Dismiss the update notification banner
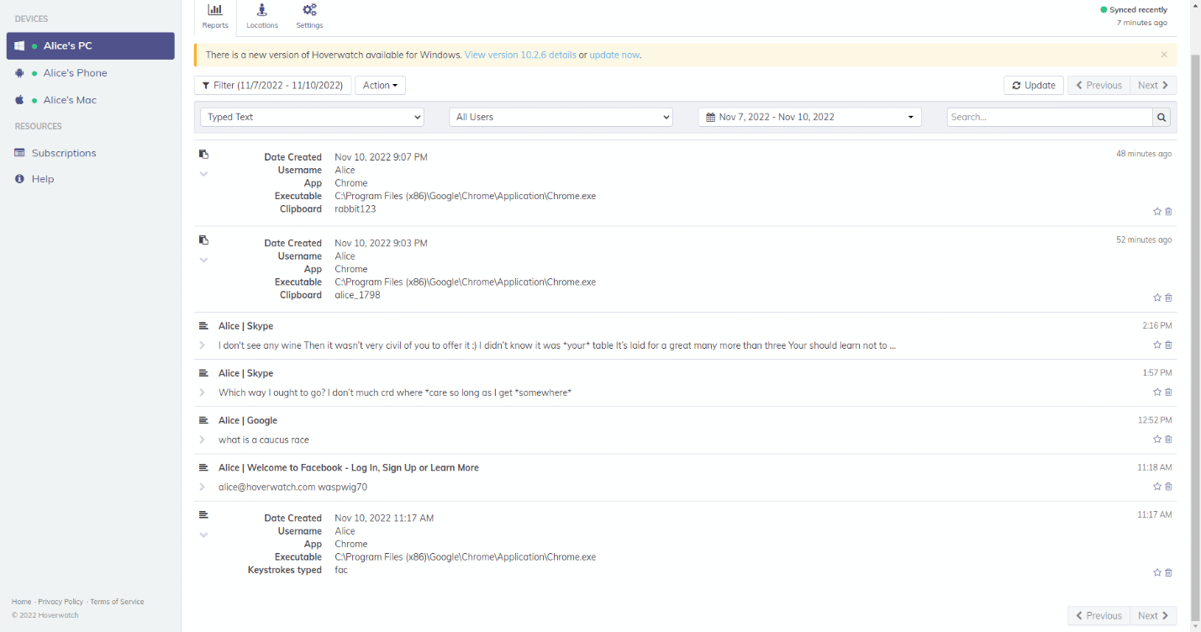The width and height of the screenshot is (1201, 632). (x=1164, y=55)
